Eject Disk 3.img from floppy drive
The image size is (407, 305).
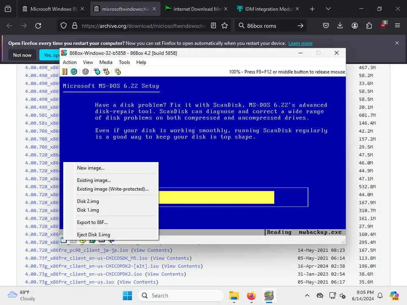click(x=111, y=235)
